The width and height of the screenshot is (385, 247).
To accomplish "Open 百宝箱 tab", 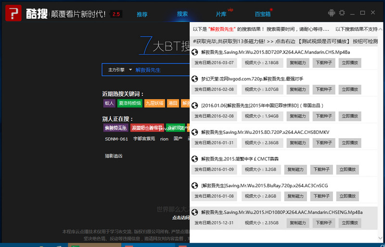I will click(x=263, y=14).
